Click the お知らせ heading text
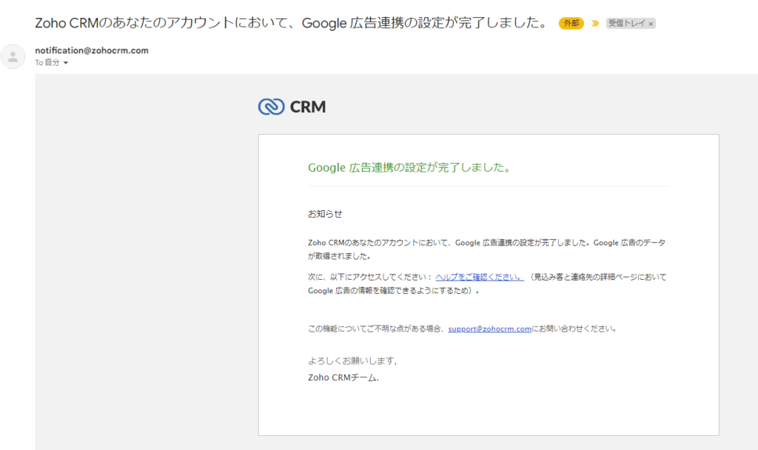 pos(325,214)
